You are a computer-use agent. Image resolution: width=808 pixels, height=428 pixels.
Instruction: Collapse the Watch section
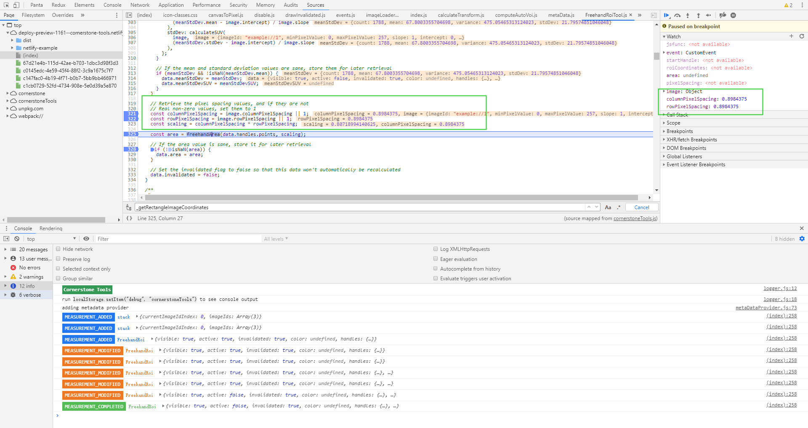pos(664,36)
